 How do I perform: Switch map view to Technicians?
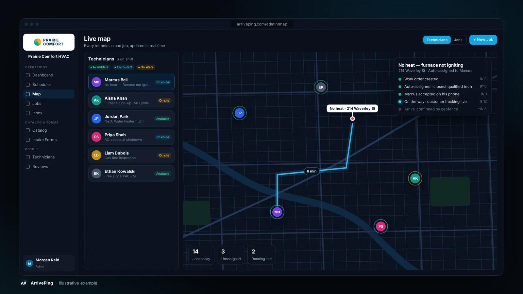437,40
